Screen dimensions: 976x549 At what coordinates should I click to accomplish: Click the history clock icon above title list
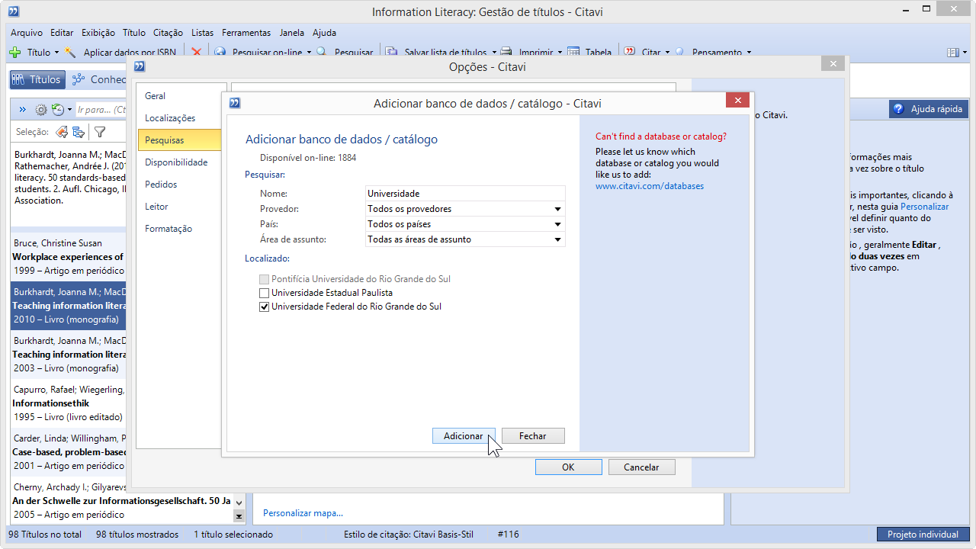(x=57, y=110)
